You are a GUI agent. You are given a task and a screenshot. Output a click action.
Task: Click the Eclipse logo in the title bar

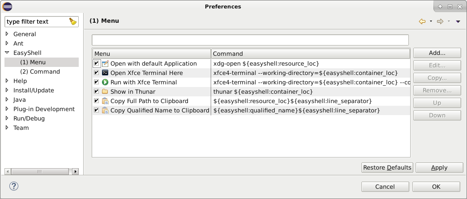pos(7,7)
